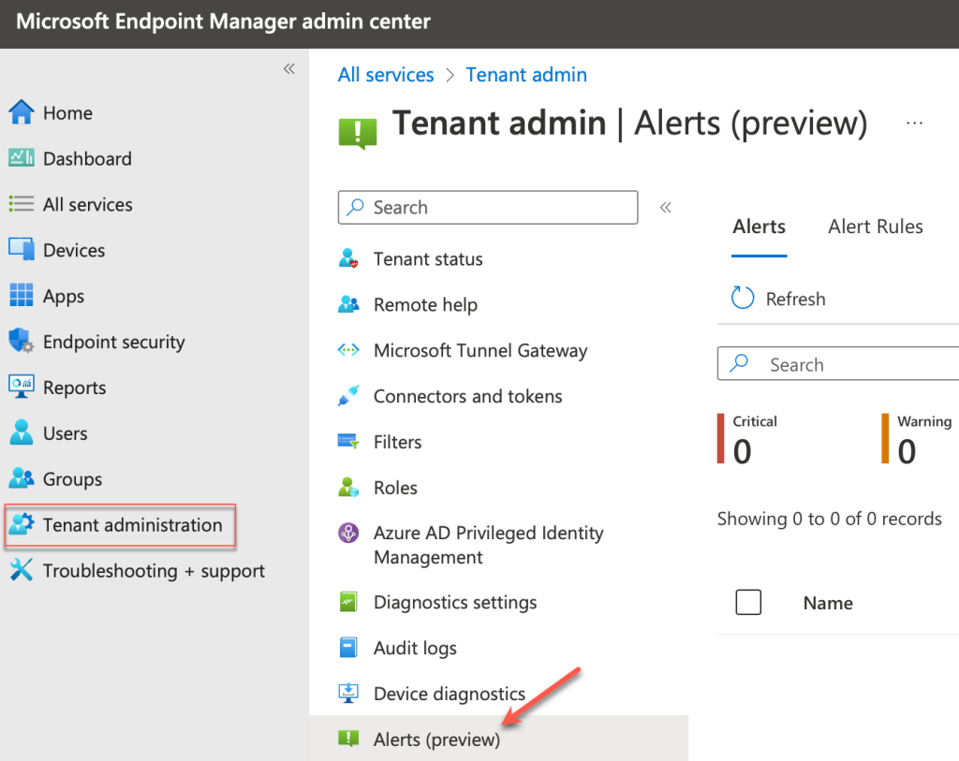The width and height of the screenshot is (959, 761).
Task: Open Device diagnostics
Action: [x=450, y=694]
